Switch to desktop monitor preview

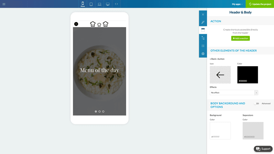(108, 4)
